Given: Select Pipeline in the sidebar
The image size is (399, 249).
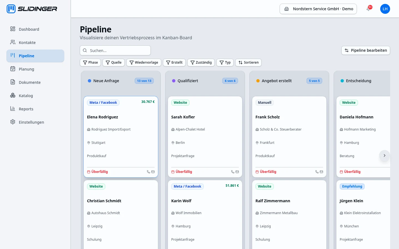Looking at the screenshot, I should (35, 56).
